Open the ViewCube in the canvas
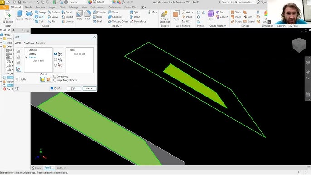311x175 pixels. point(299,45)
